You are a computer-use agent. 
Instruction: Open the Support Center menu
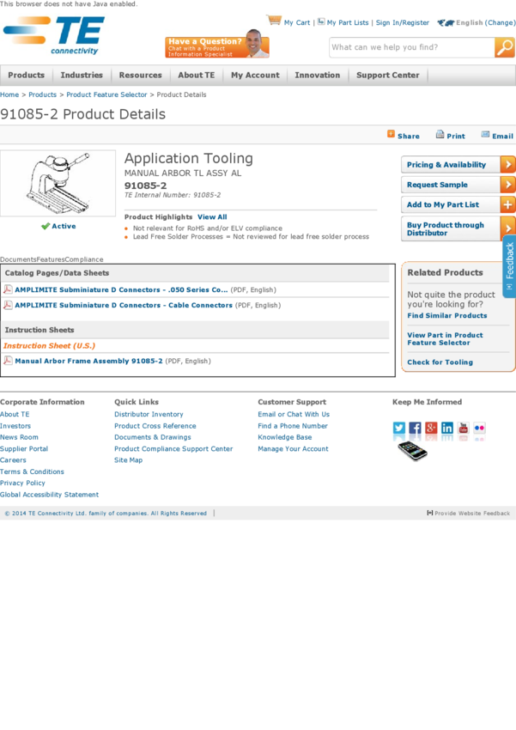point(387,75)
